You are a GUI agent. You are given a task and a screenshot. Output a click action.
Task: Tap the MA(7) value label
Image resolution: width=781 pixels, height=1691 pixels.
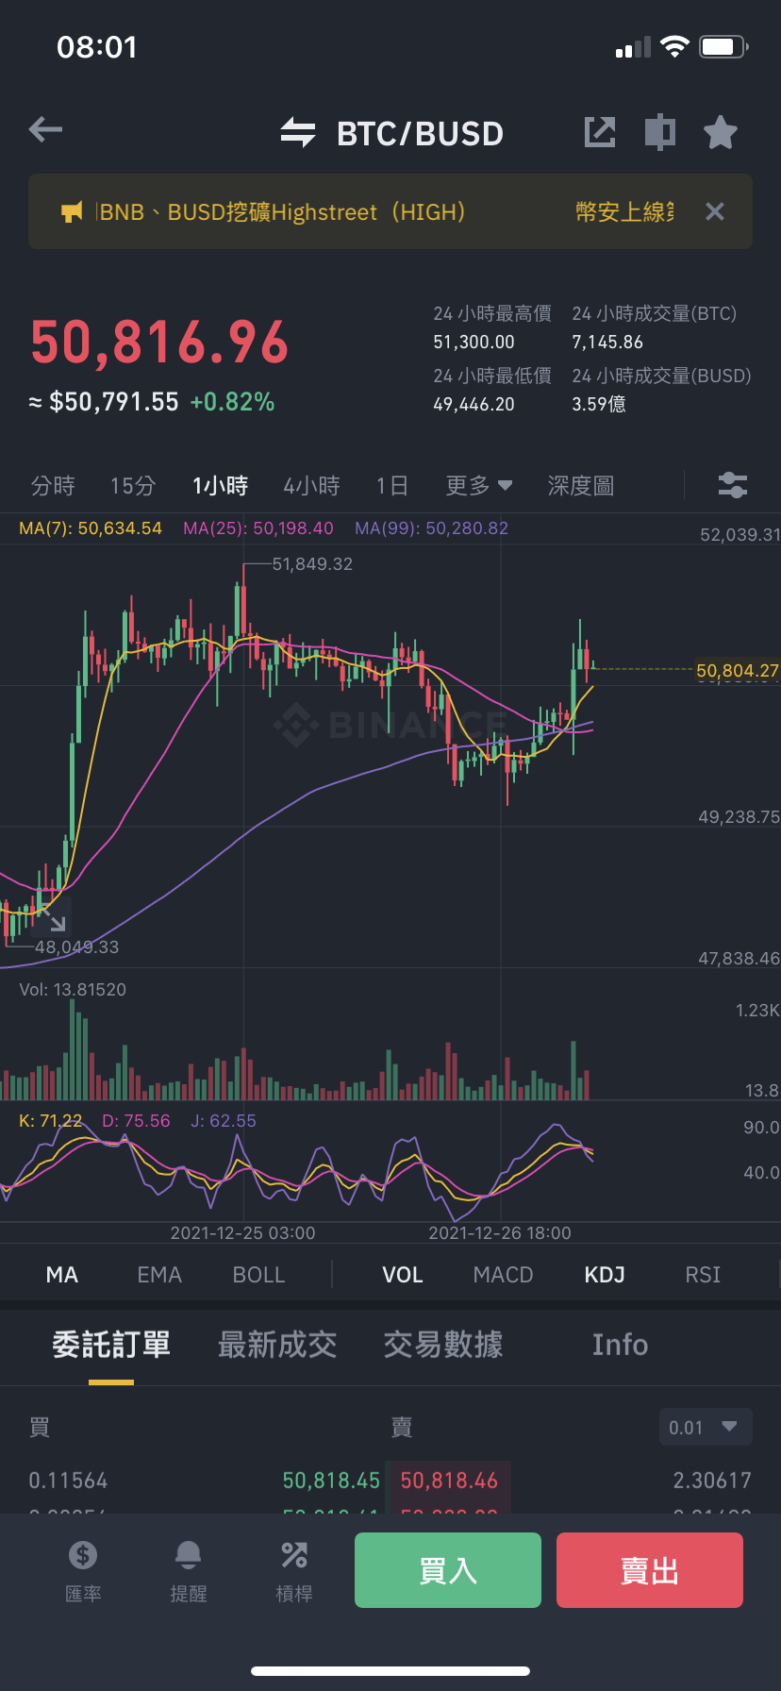[91, 528]
